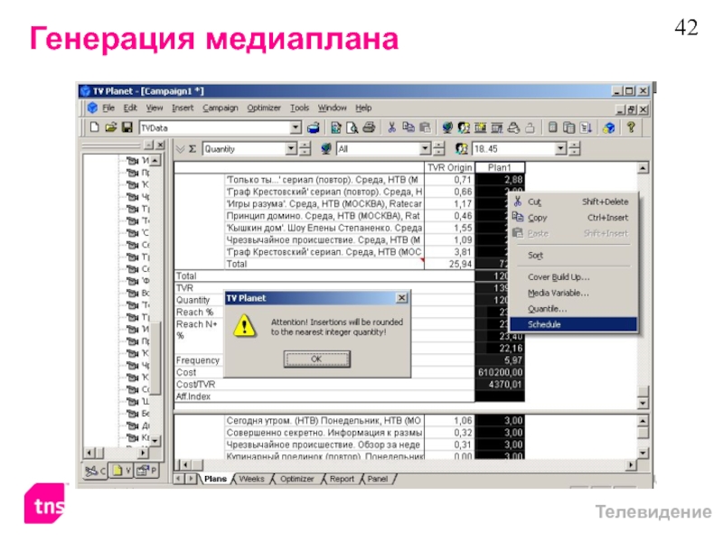
Task: Close the left tree panel
Action: tap(160, 145)
